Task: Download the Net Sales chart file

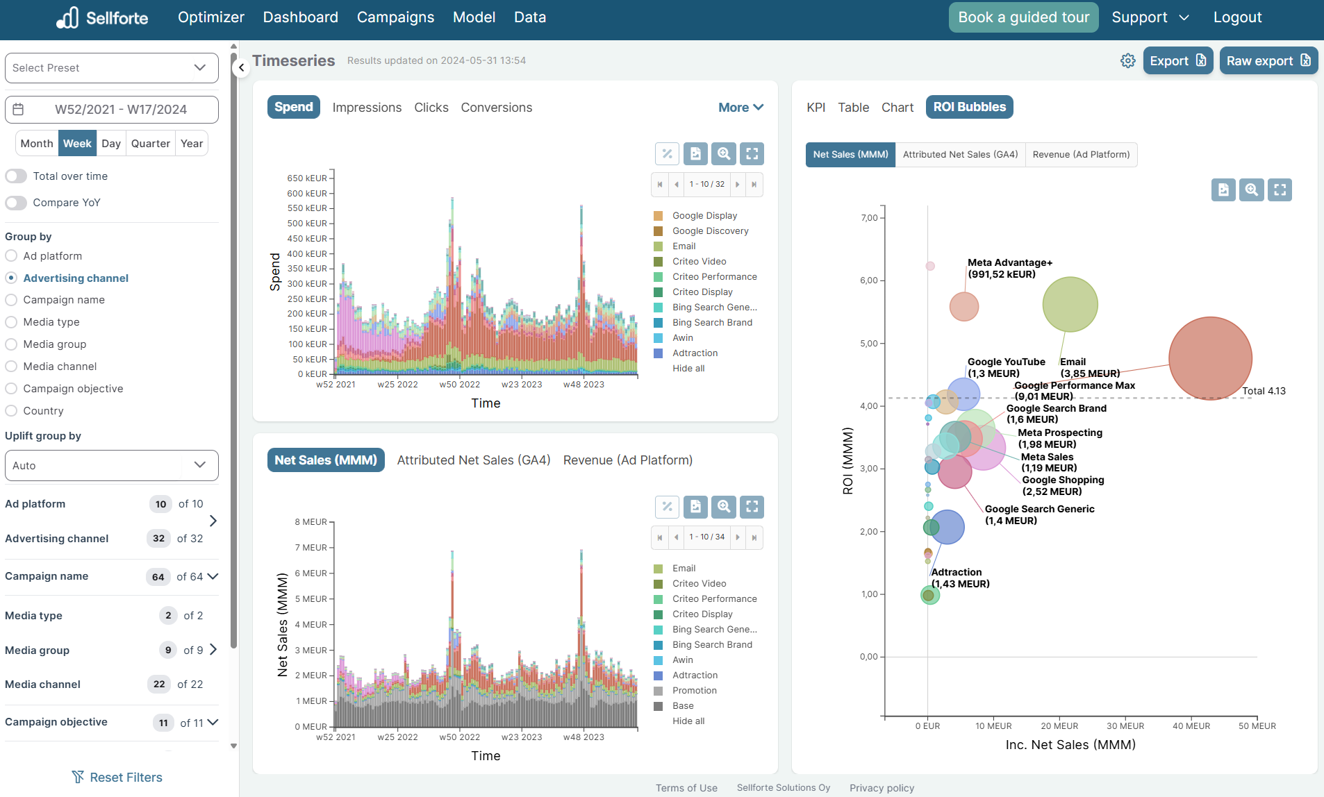Action: pos(695,507)
